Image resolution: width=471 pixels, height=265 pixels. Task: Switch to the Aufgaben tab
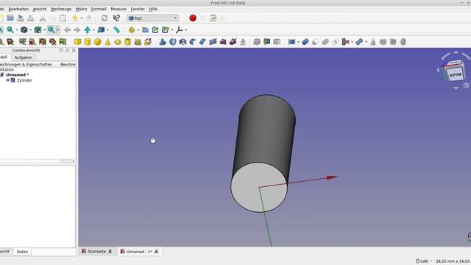point(23,57)
